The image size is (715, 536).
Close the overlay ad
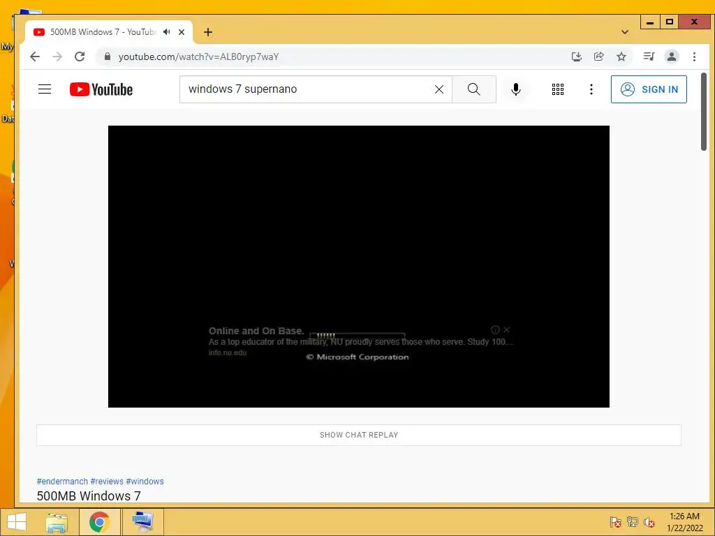coord(507,329)
